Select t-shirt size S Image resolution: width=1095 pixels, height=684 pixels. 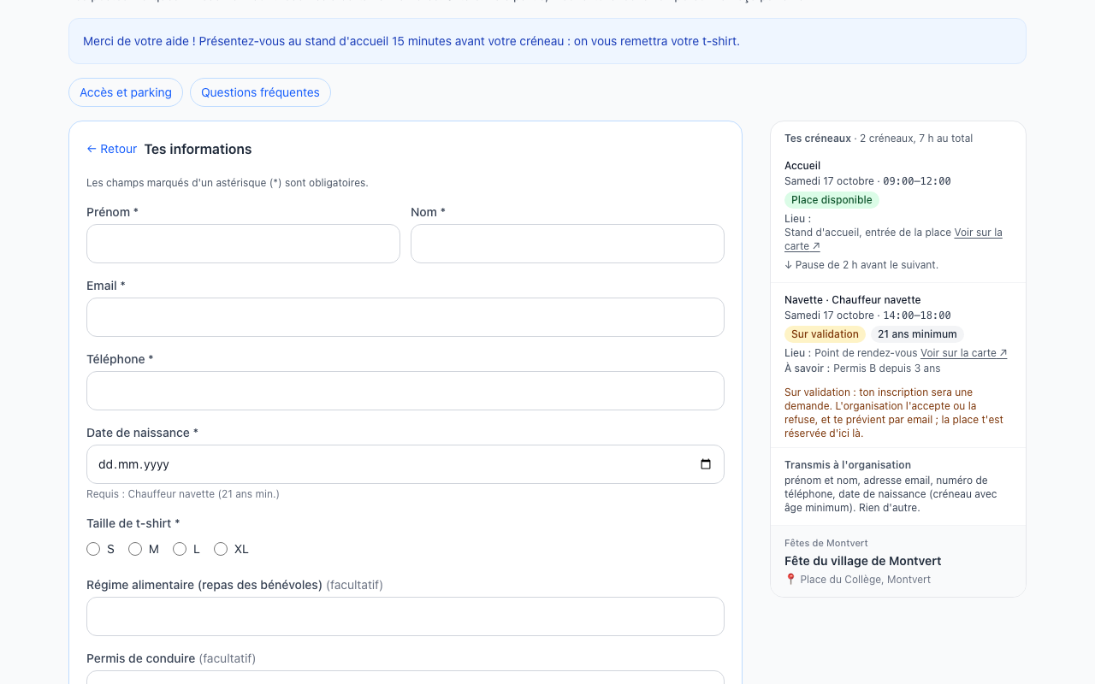coord(93,549)
